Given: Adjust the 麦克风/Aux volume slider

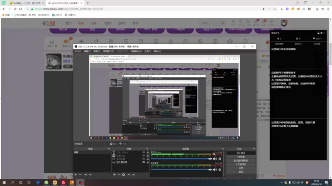Looking at the screenshot, I should 181,159.
